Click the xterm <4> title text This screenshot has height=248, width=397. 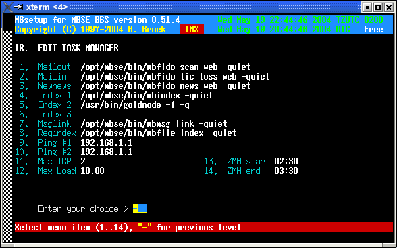tap(47, 7)
